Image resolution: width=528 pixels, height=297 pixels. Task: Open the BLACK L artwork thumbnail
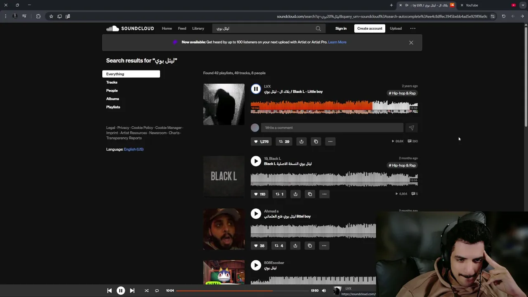pyautogui.click(x=224, y=177)
